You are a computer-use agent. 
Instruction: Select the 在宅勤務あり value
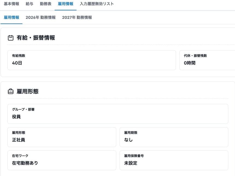click(25, 163)
